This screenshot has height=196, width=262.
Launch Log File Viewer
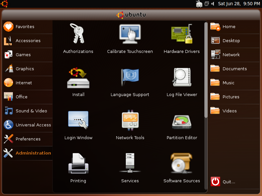(x=182, y=78)
